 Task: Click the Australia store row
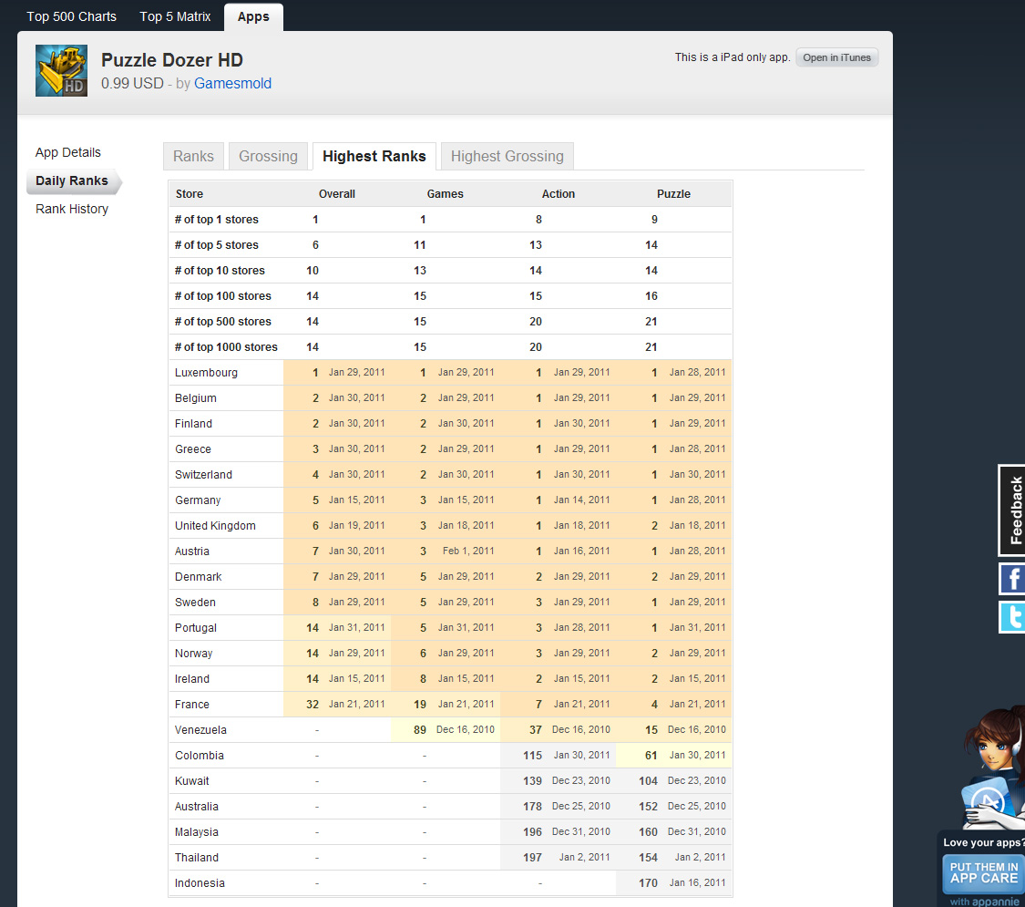click(450, 807)
